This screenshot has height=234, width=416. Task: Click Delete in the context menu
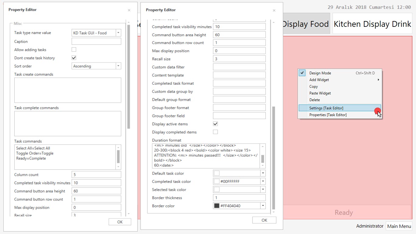[315, 100]
